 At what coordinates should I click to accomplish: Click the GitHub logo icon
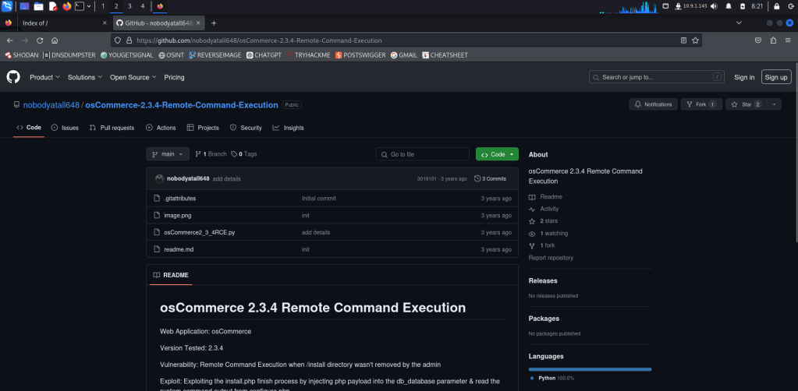[x=13, y=77]
